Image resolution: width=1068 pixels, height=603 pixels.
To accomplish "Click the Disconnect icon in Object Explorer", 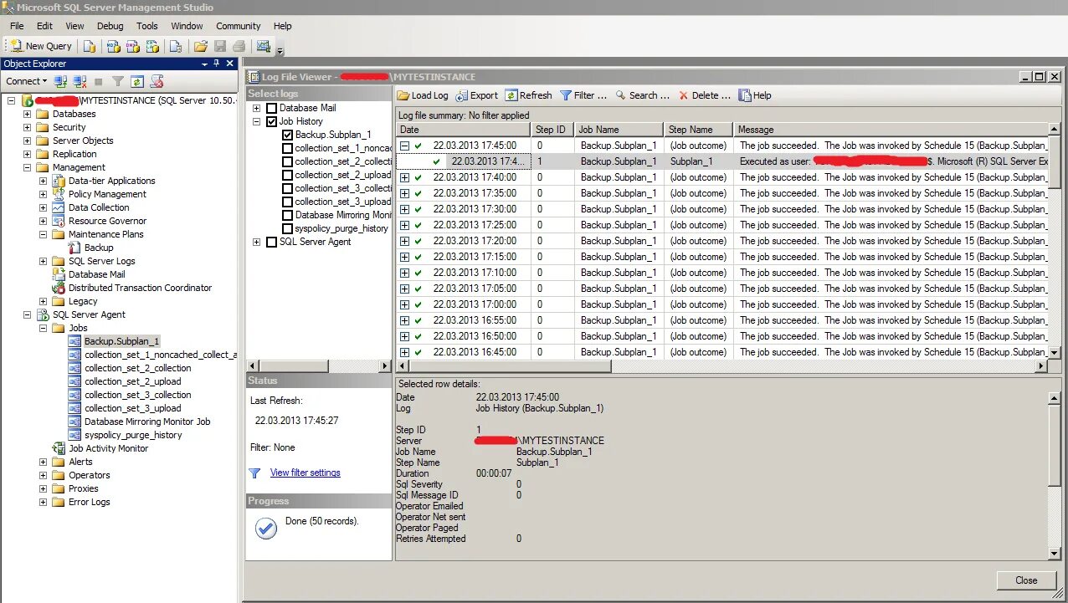I will [80, 81].
